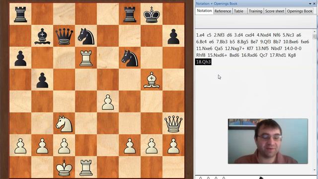This screenshot has width=318, height=179.
Task: Select the white king on c1
Action: coord(64,168)
